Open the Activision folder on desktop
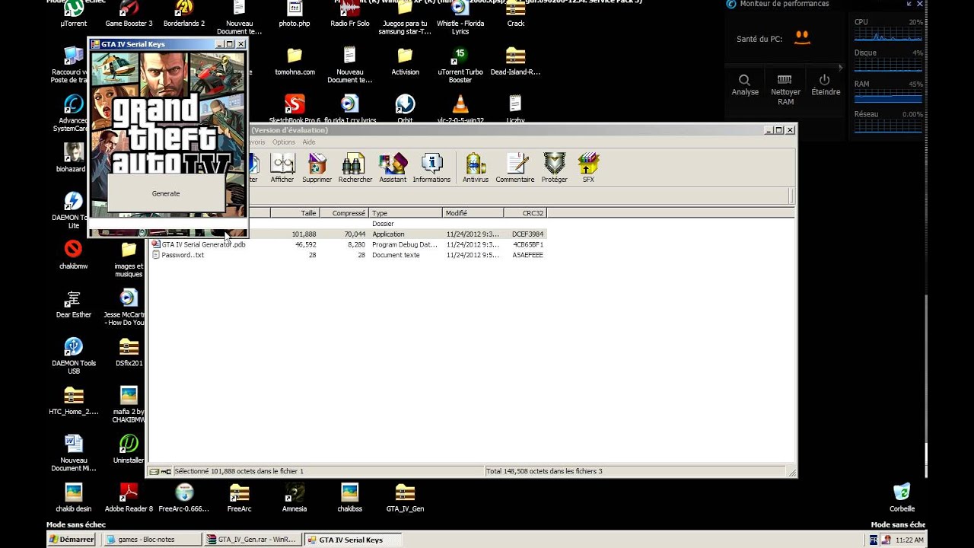974x548 pixels. pos(405,62)
